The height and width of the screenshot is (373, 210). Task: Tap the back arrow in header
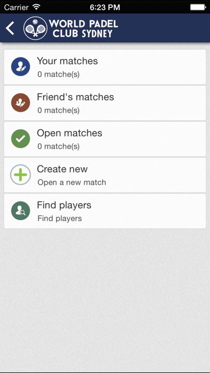coord(10,28)
